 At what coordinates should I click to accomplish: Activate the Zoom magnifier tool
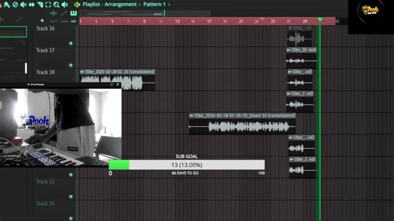pyautogui.click(x=56, y=5)
